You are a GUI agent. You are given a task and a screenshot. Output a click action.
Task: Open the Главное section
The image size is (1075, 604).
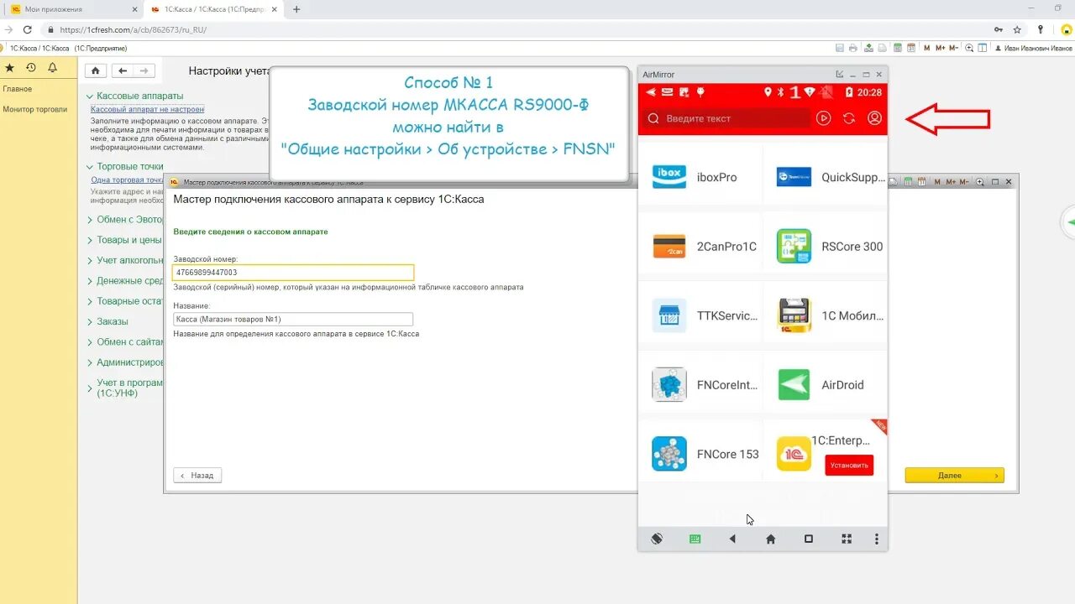point(17,89)
